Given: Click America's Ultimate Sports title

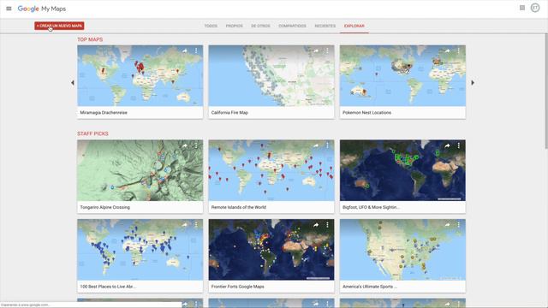Looking at the screenshot, I should click(370, 287).
